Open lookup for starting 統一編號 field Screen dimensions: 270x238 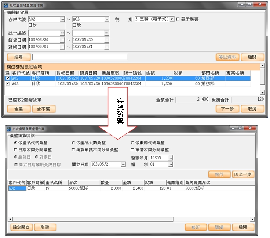point(62,33)
